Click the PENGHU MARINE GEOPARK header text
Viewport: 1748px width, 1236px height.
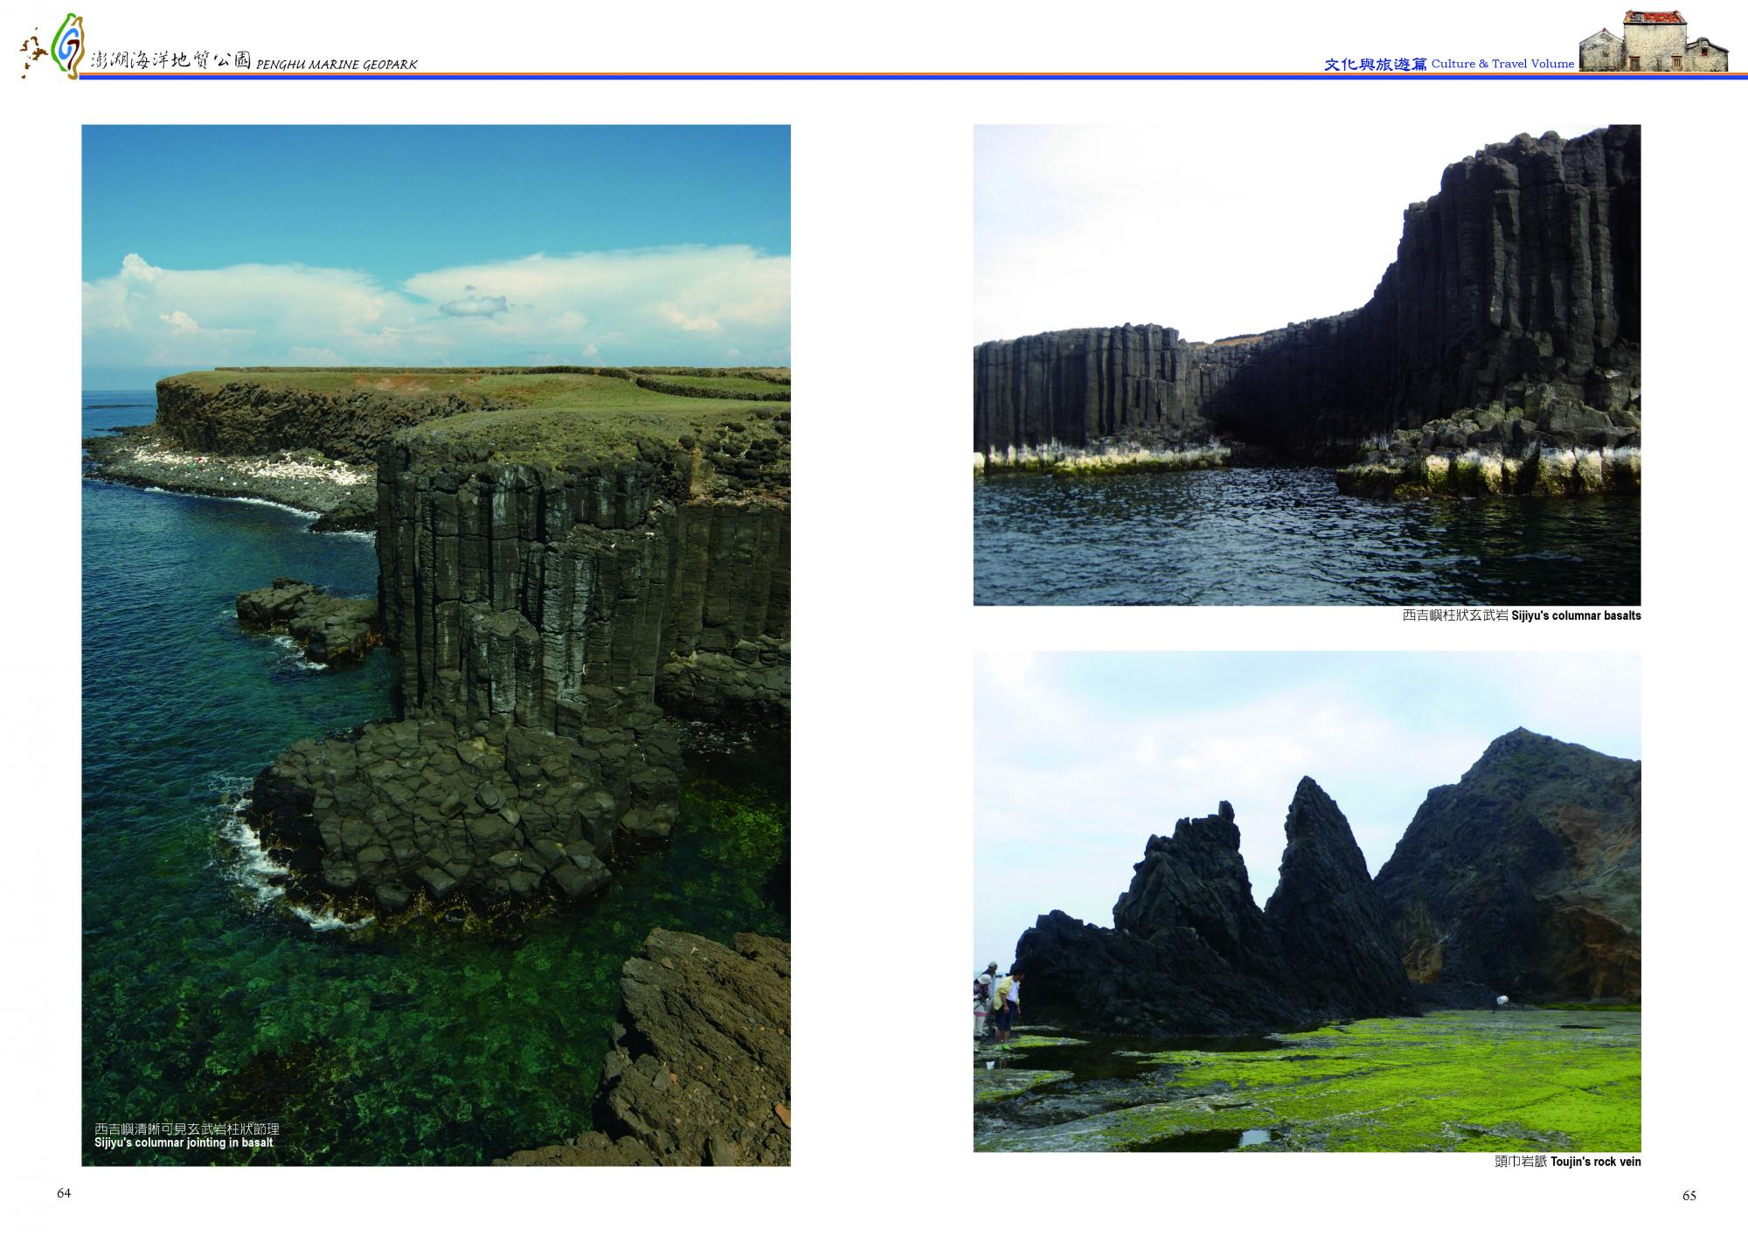click(336, 65)
